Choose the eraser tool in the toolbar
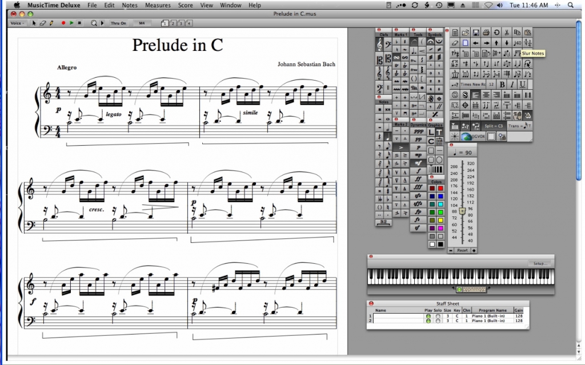 (42, 24)
